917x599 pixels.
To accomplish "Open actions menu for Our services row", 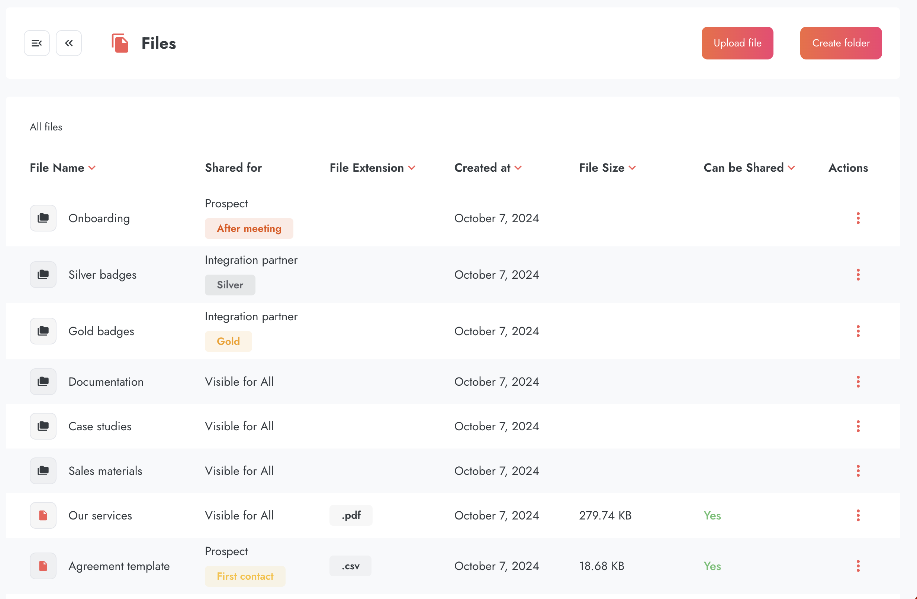I will pyautogui.click(x=858, y=515).
